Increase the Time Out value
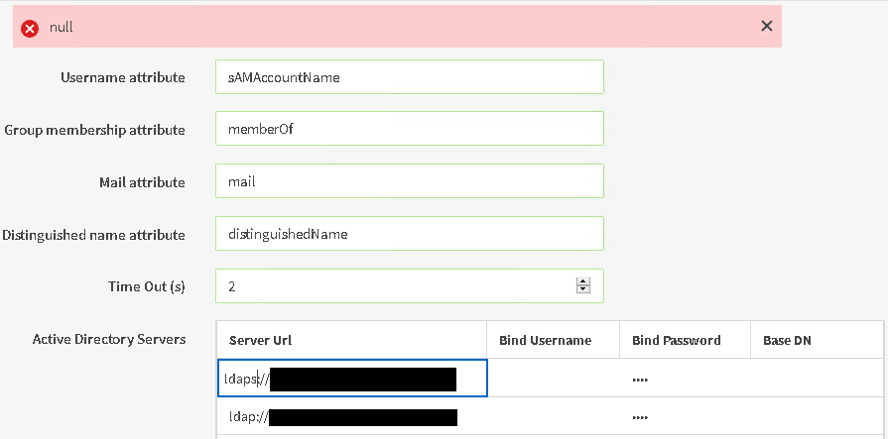The image size is (888, 439). pos(582,281)
